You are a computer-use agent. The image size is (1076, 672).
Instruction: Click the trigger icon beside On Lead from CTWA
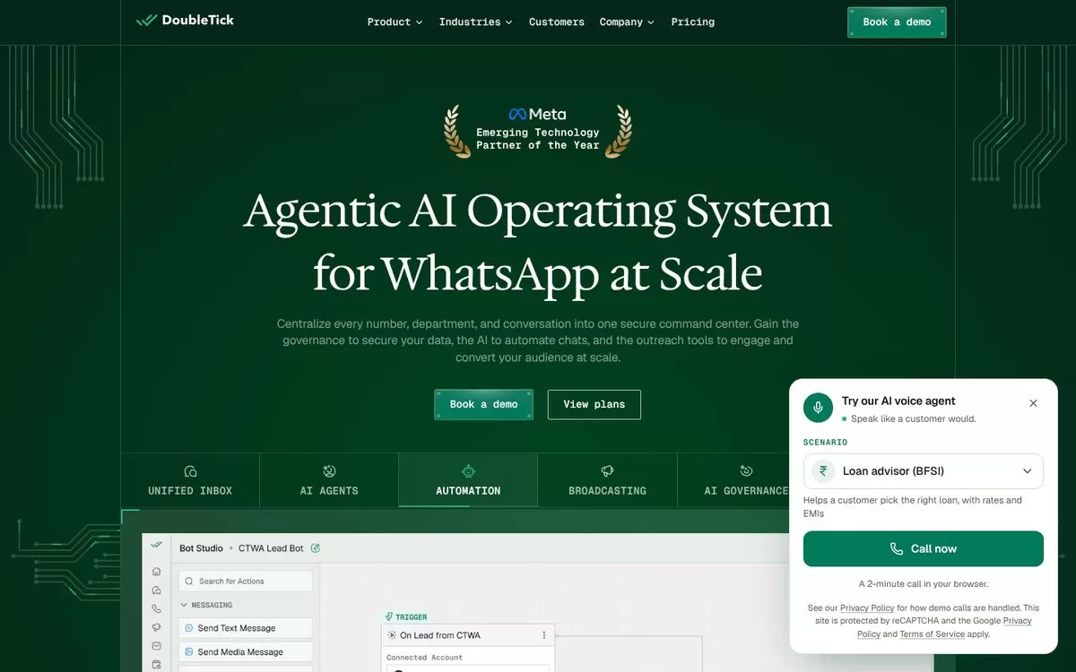[392, 635]
